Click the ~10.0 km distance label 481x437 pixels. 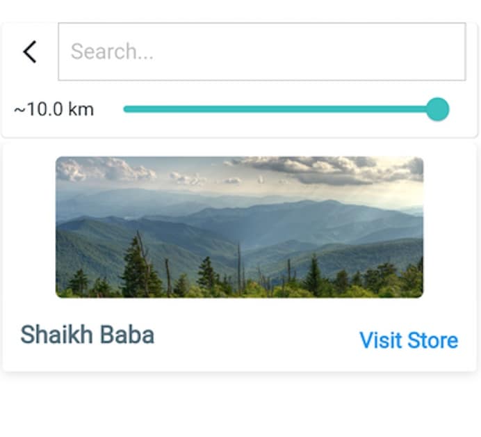(x=54, y=110)
